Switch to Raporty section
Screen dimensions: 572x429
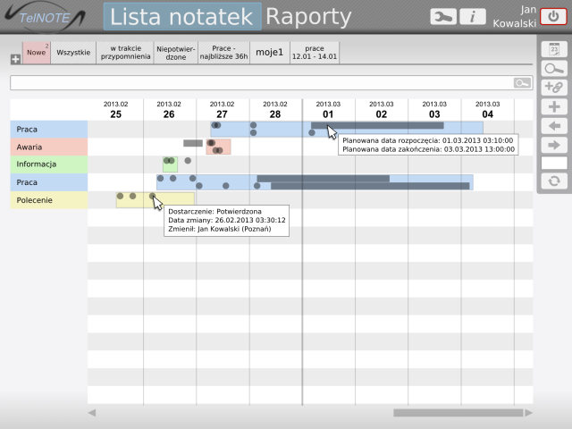[x=308, y=17]
